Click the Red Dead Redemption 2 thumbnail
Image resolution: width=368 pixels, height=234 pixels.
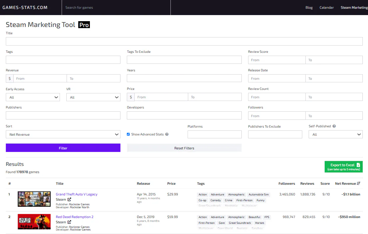[x=34, y=222]
